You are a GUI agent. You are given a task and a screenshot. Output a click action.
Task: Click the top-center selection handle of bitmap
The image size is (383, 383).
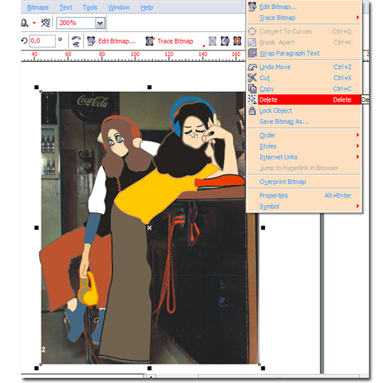pos(149,87)
